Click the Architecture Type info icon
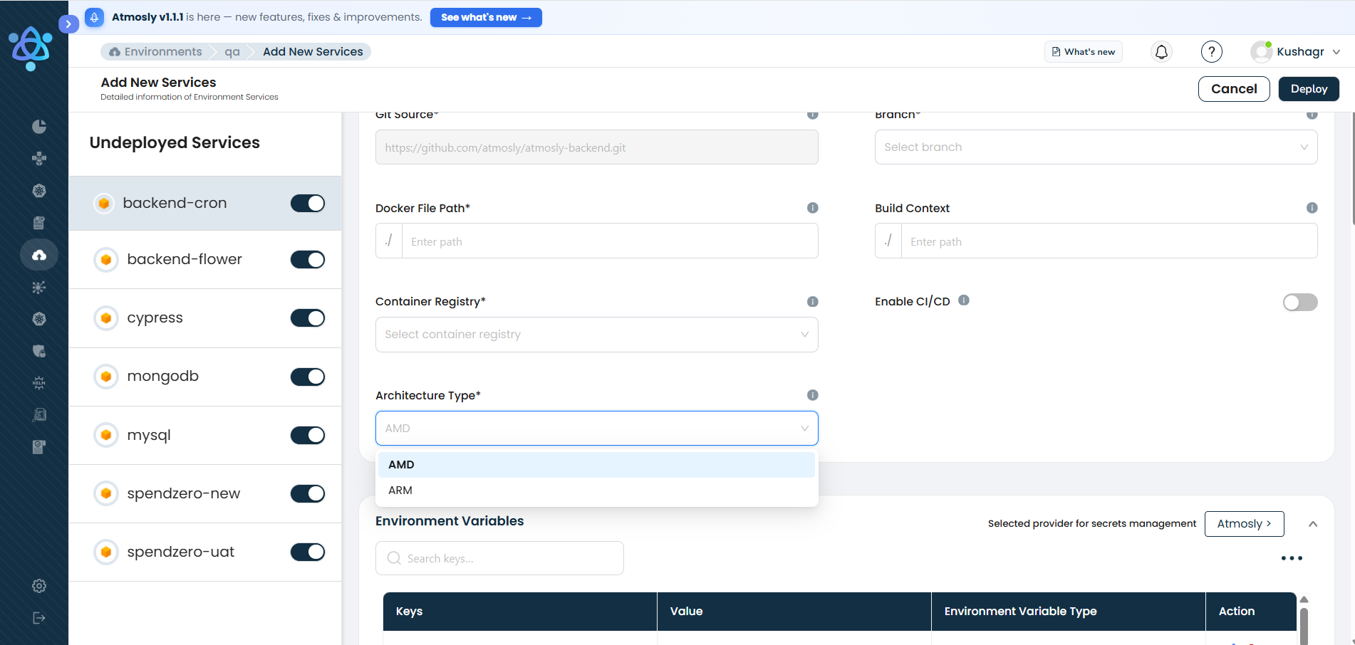The width and height of the screenshot is (1355, 645). pos(812,395)
